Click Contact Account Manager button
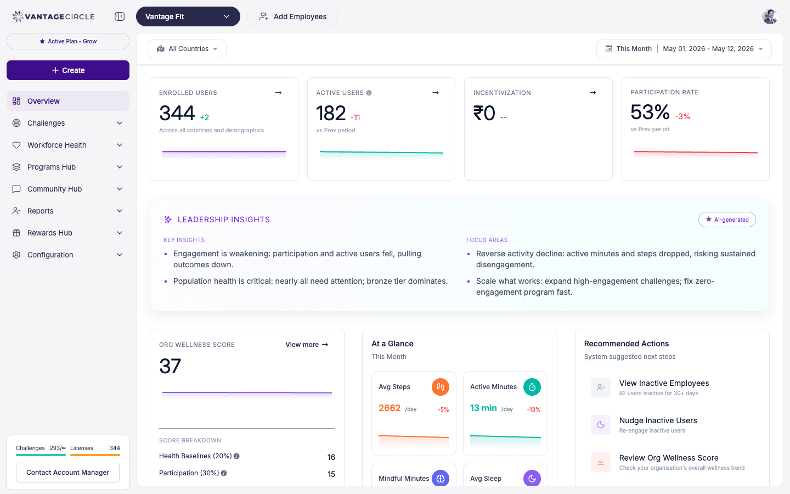This screenshot has width=790, height=494. tap(68, 473)
